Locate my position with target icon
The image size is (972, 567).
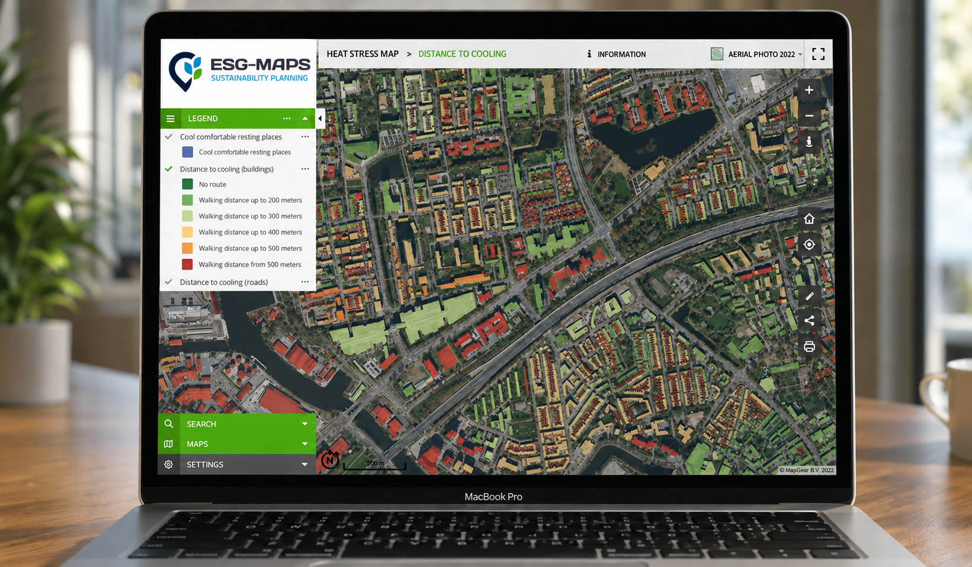[x=809, y=244]
